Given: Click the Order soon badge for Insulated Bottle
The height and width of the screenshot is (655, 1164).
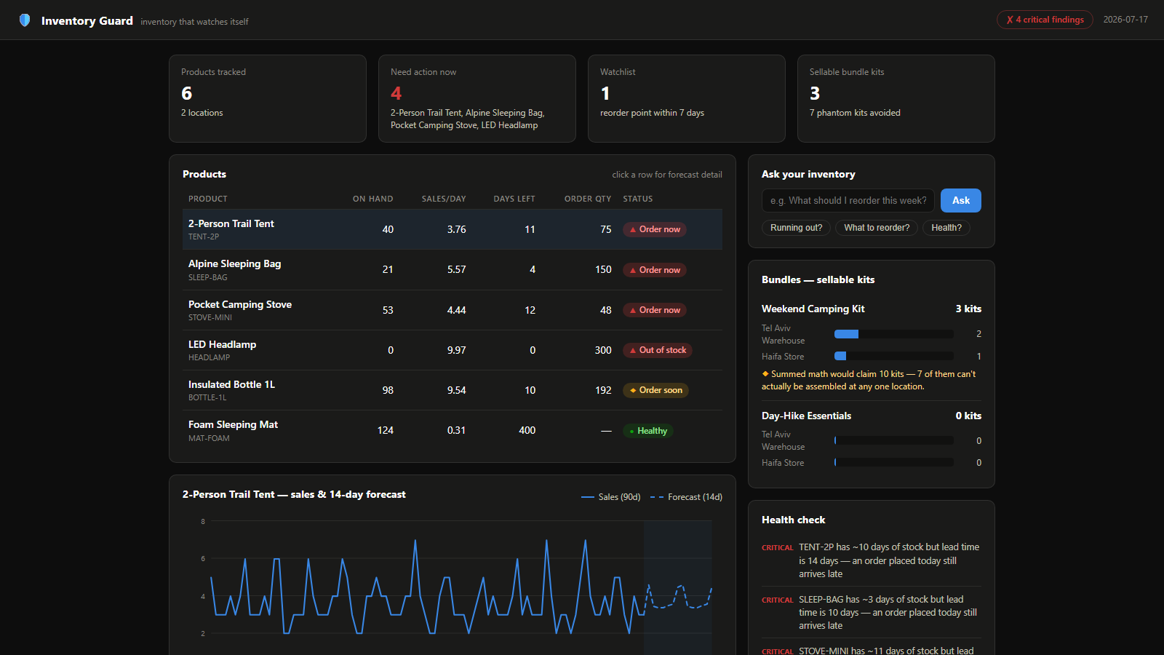Looking at the screenshot, I should 655,390.
